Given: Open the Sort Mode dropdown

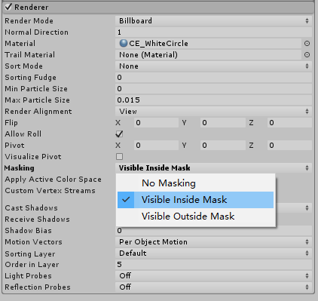Looking at the screenshot, I should [213, 66].
